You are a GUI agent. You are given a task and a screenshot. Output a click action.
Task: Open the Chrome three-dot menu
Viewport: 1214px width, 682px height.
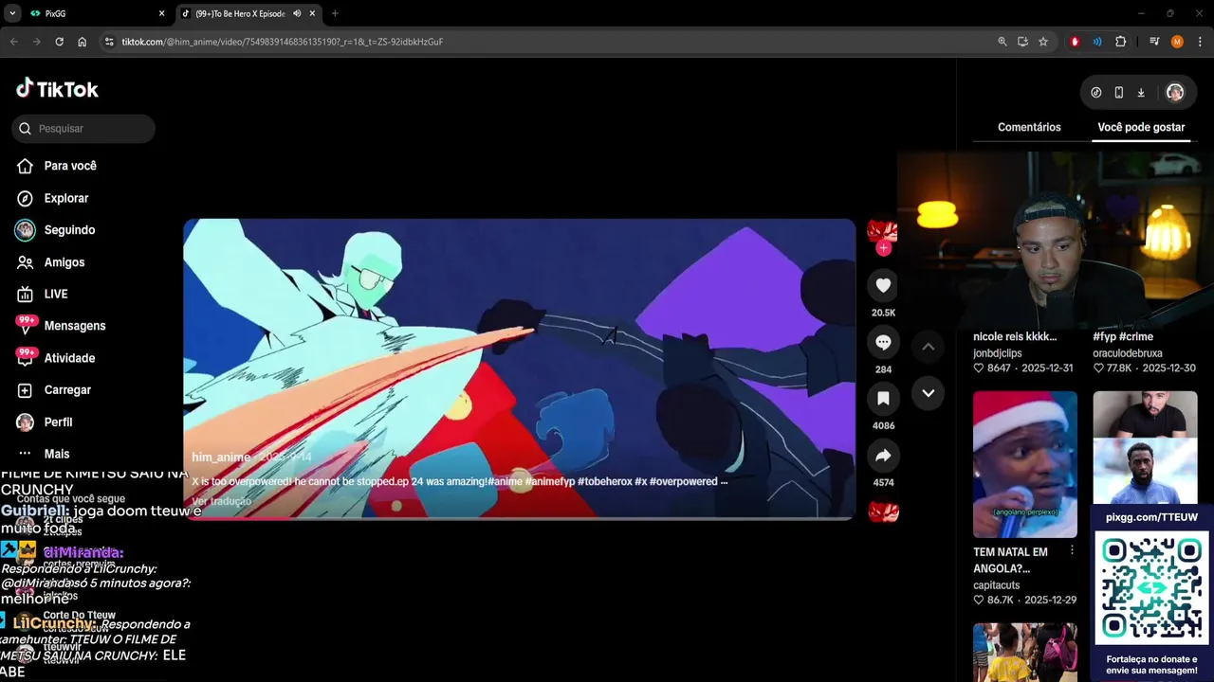[x=1200, y=42]
